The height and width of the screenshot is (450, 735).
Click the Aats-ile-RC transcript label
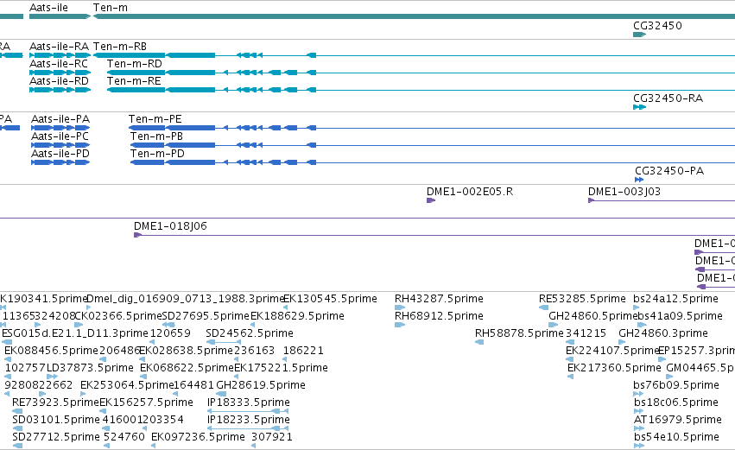pyautogui.click(x=59, y=64)
